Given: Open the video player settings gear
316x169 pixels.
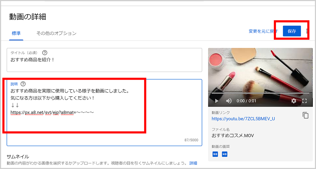Looking at the screenshot, I should 294,101.
